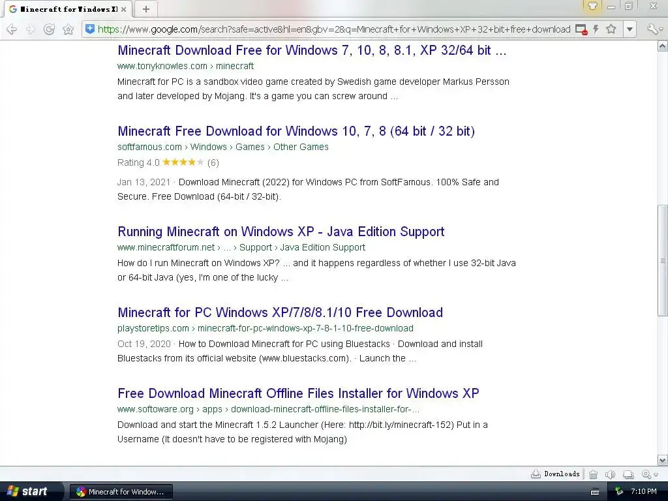668x501 pixels.
Task: Open the skin shirt icon in title bar
Action: pyautogui.click(x=592, y=6)
